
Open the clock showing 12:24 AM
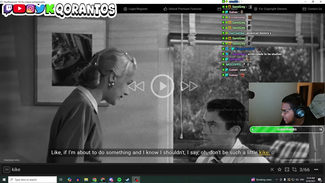(x=311, y=180)
